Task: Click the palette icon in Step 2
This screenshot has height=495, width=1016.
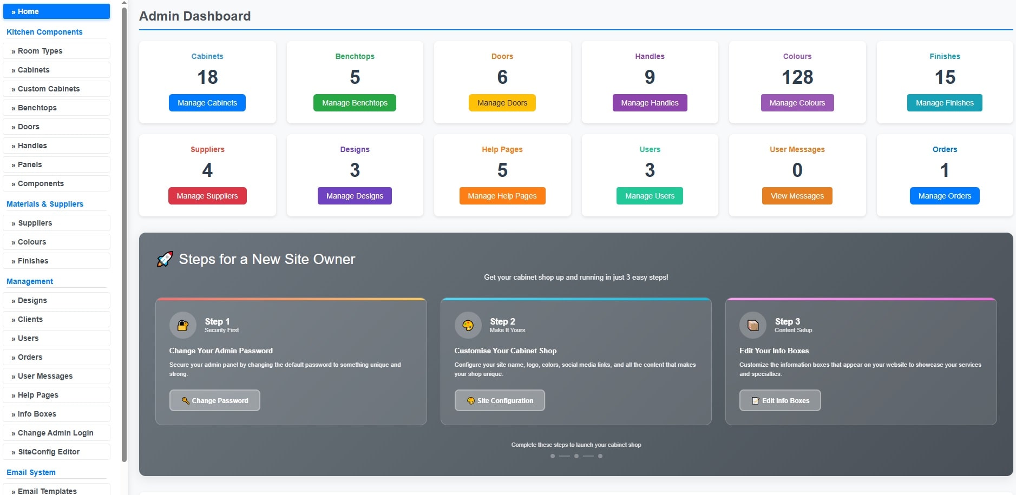Action: pyautogui.click(x=468, y=325)
